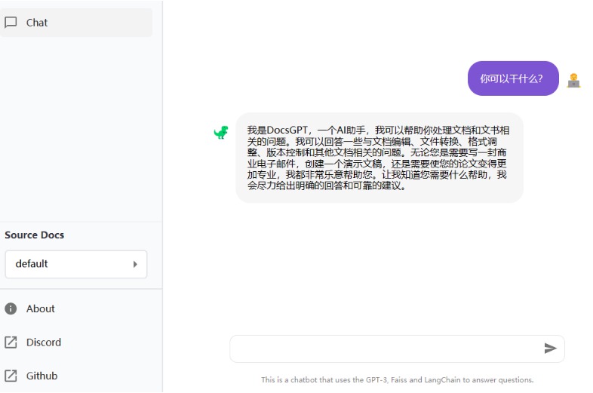Click the green dinosaur bot avatar

coord(221,133)
